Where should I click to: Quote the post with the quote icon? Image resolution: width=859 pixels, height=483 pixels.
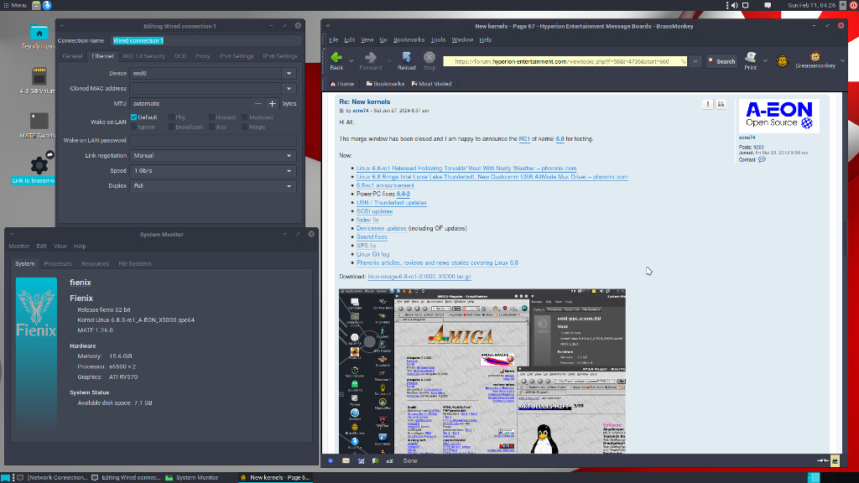click(721, 104)
